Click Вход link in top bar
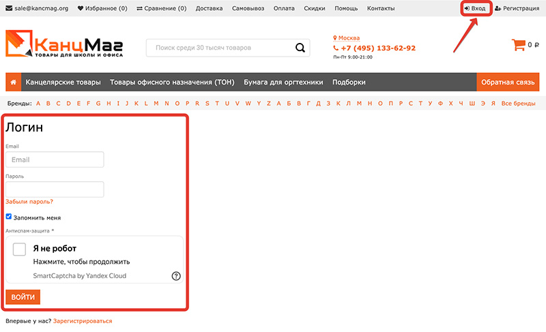The width and height of the screenshot is (546, 332). 475,8
